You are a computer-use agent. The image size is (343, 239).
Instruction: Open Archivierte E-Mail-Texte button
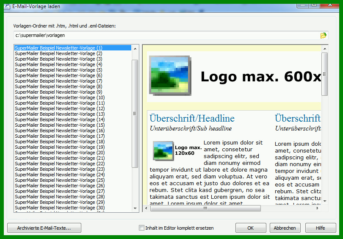point(44,228)
